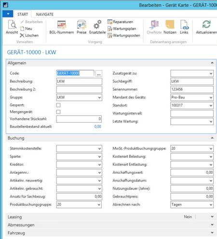
Task: Select the START ribbon tab
Action: pyautogui.click(x=23, y=14)
